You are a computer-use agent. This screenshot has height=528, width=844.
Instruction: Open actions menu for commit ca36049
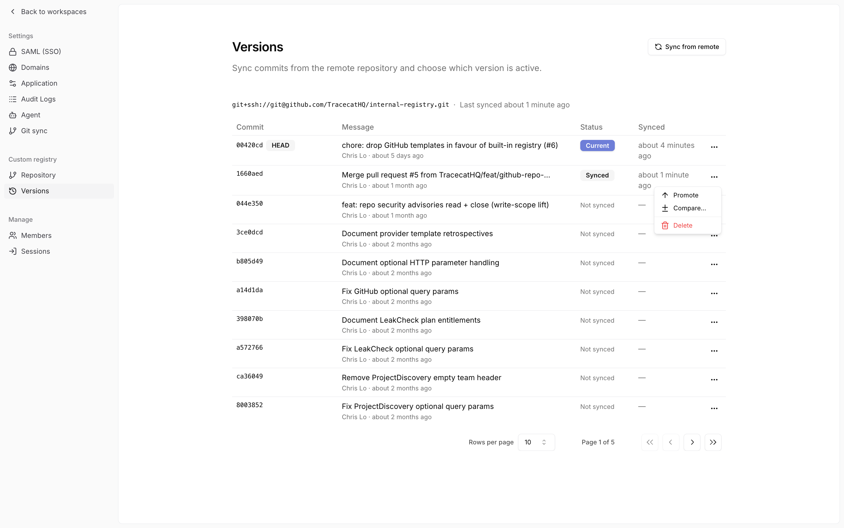coord(714,380)
